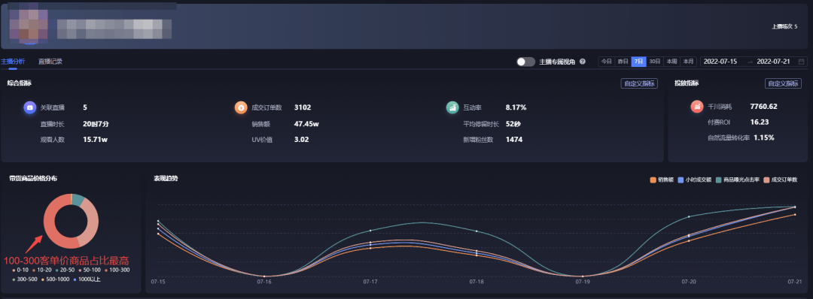Toggle 0-10 price legend item
The image size is (813, 299).
point(21,270)
